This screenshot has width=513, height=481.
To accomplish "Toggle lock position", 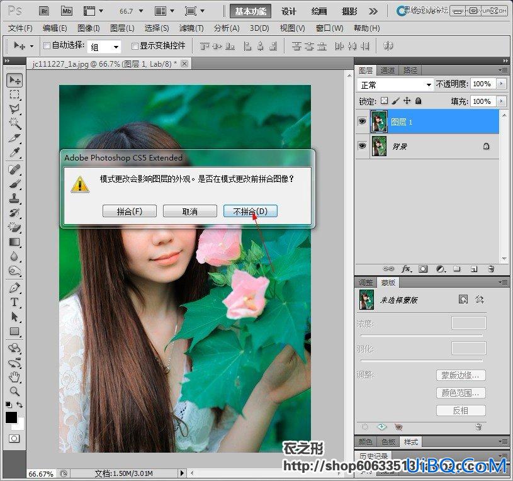I will click(x=407, y=101).
